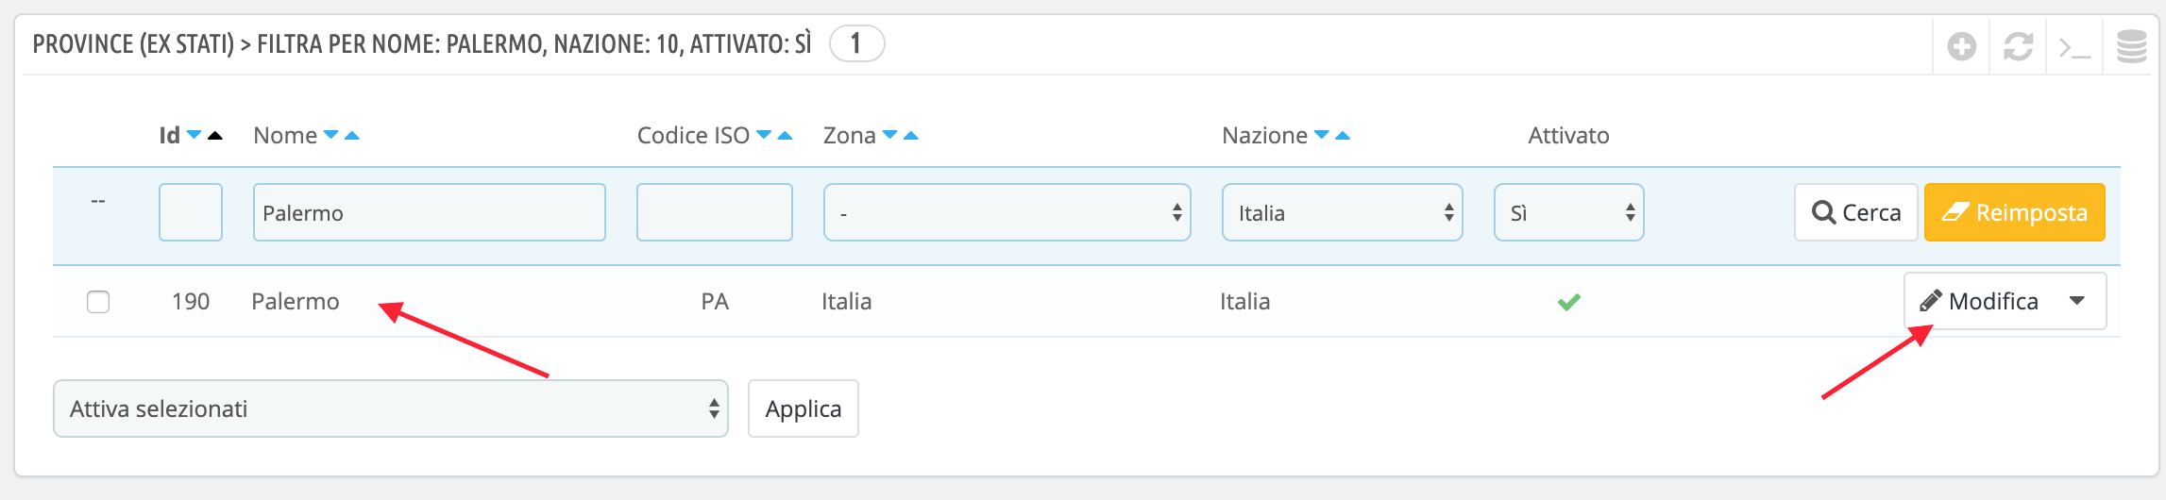Toggle the green Attivato checkmark for Palermo
The width and height of the screenshot is (2166, 500).
[x=1569, y=302]
